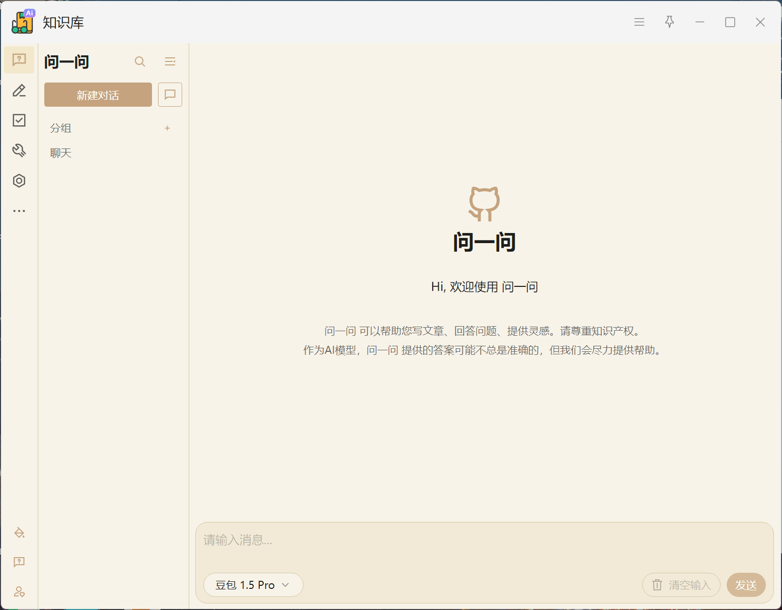Open the paint bucket theme icon
This screenshot has height=610, width=782.
coord(19,532)
